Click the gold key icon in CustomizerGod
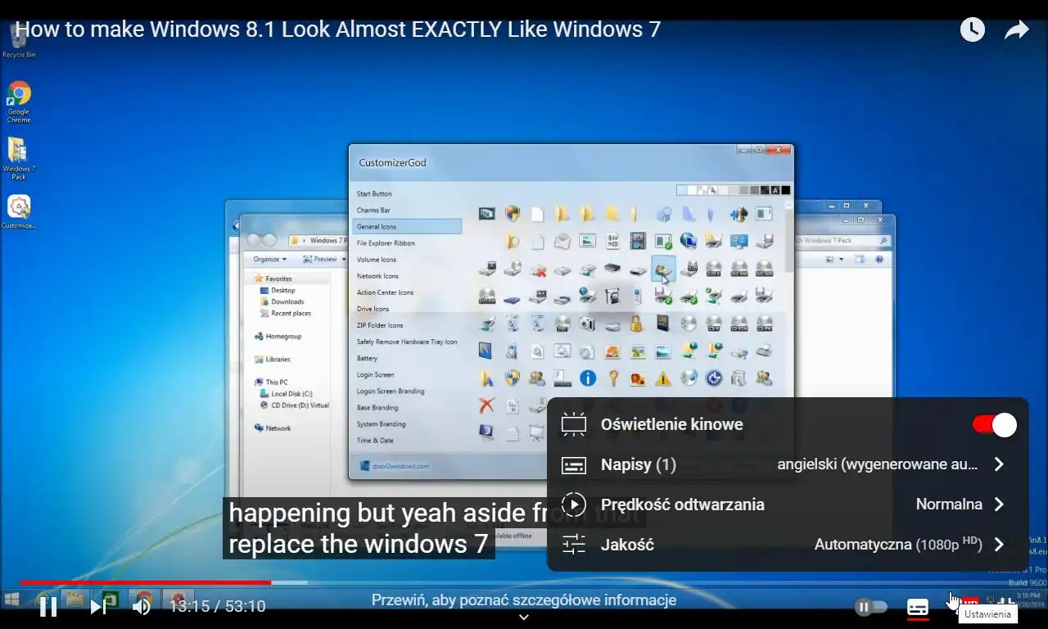 coord(612,378)
